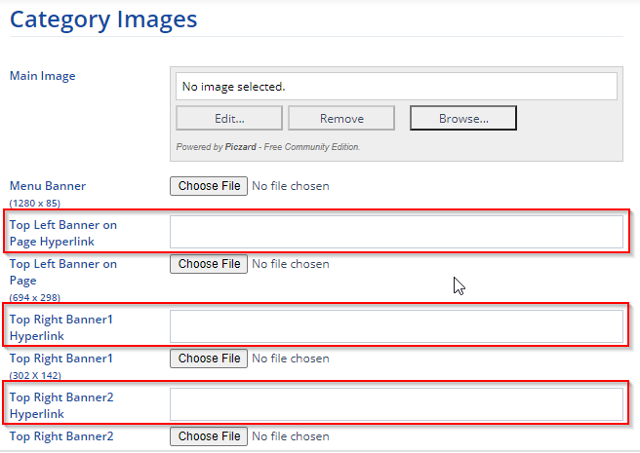The height and width of the screenshot is (453, 640).
Task: Click the (302 X 142) size hint
Action: click(35, 376)
